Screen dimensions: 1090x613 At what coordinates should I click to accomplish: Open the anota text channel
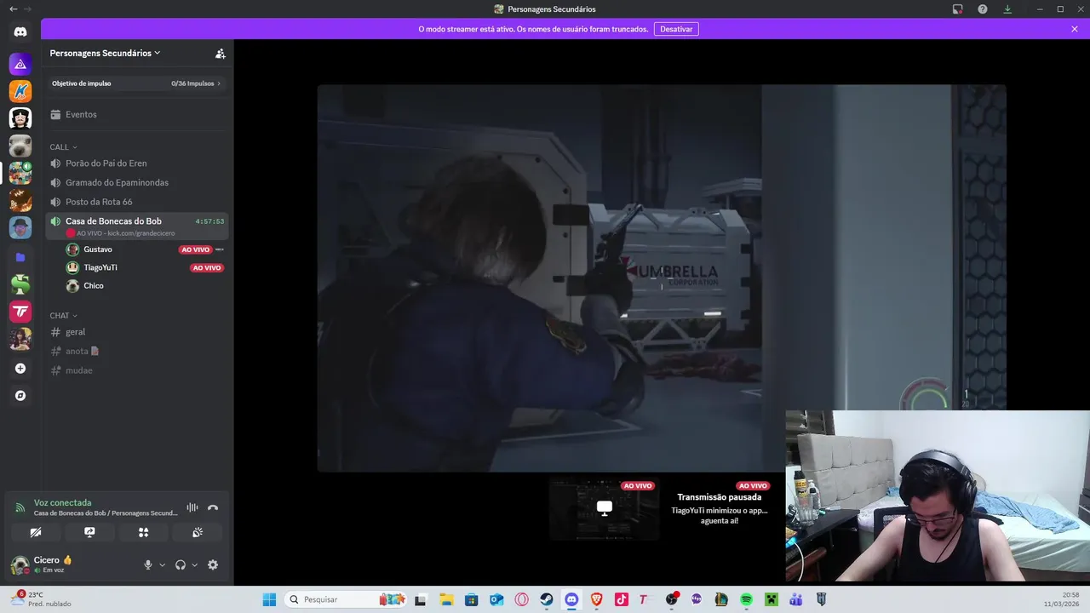click(137, 351)
